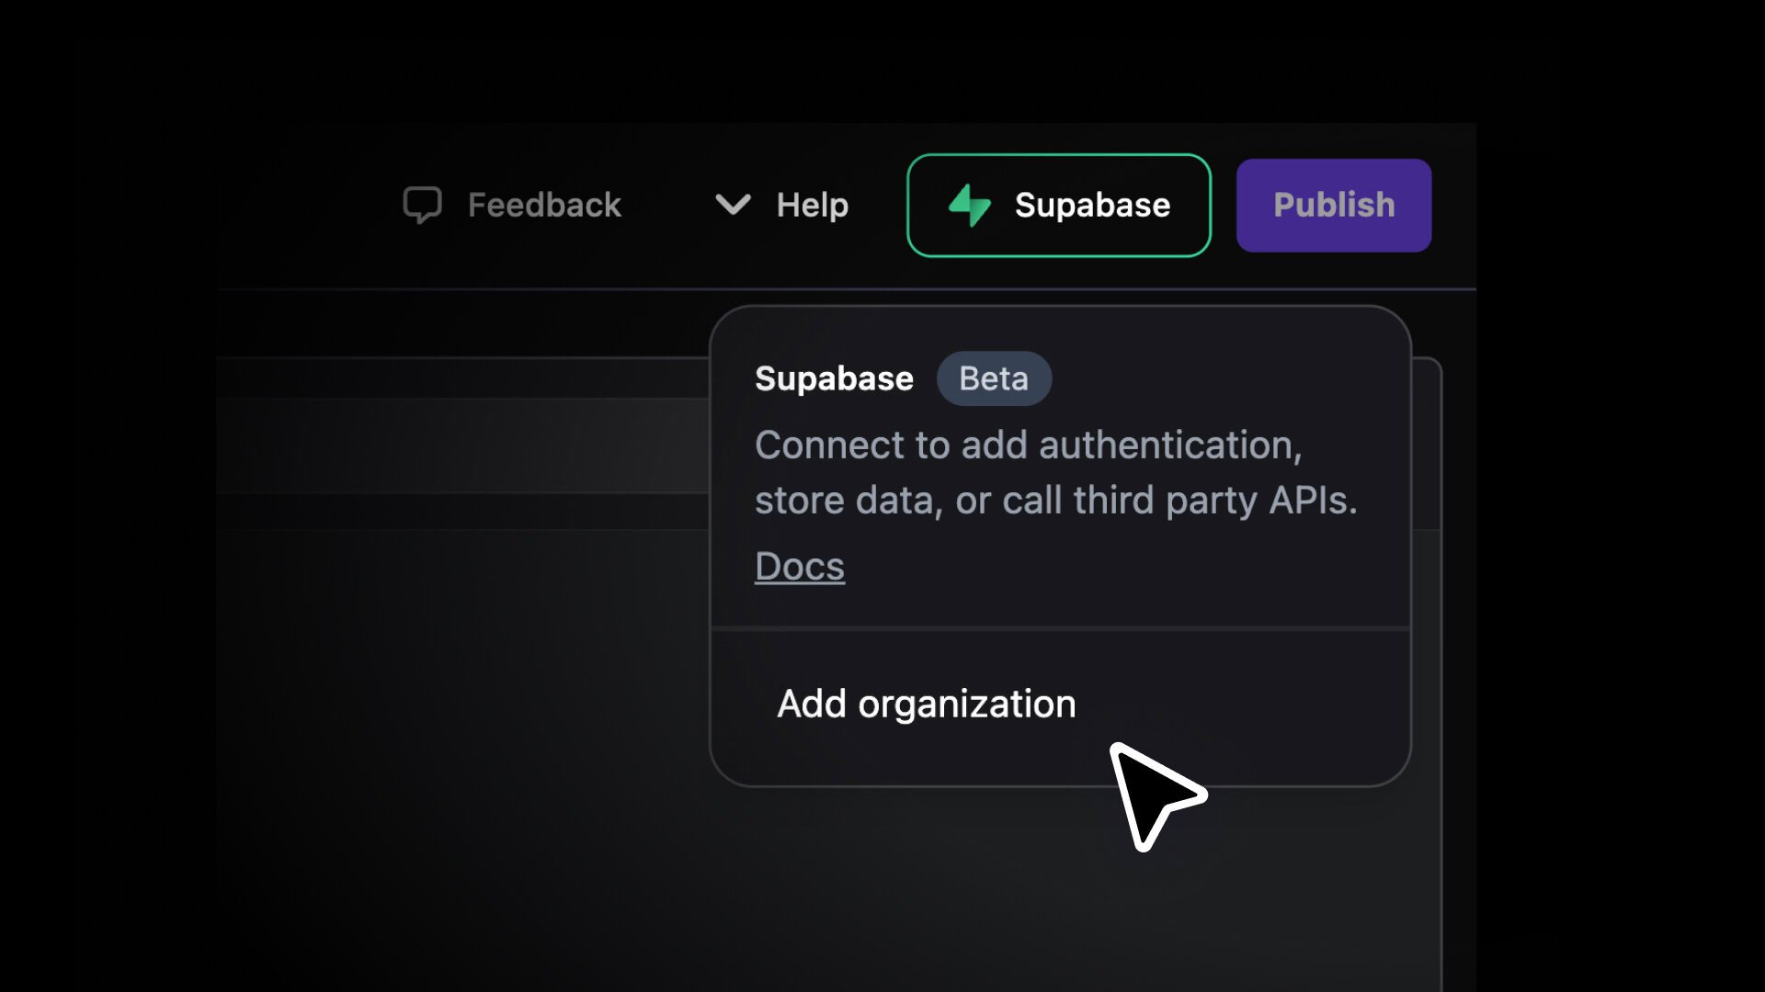Click the Supabase heading in the popover
Screen dimensions: 1765x992
[833, 378]
